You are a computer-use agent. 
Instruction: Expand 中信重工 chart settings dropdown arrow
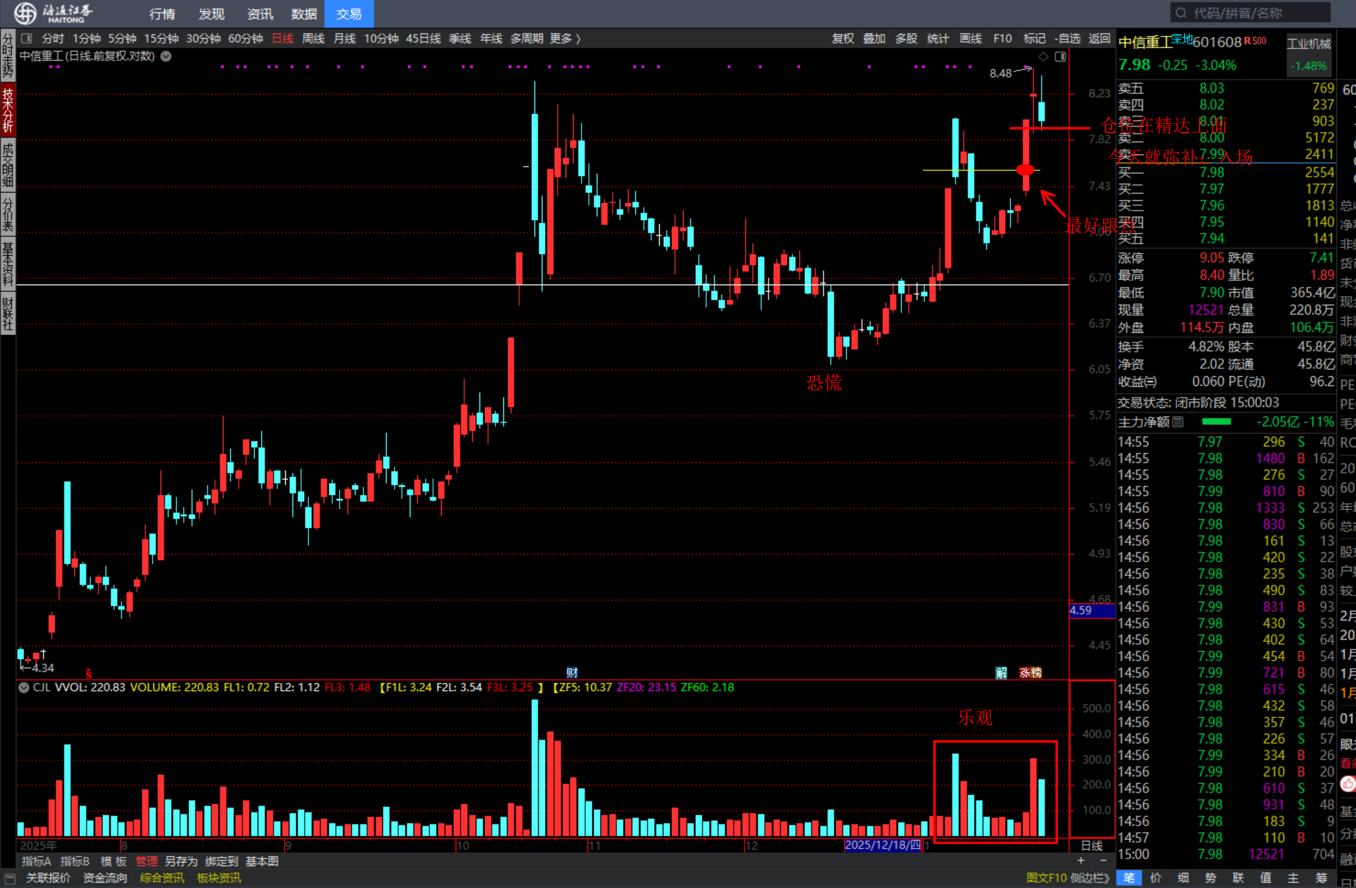[166, 56]
